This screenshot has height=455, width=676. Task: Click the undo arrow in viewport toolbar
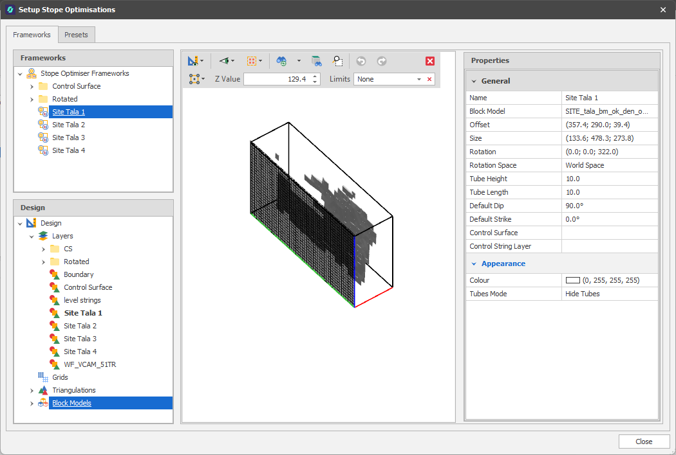(x=361, y=60)
